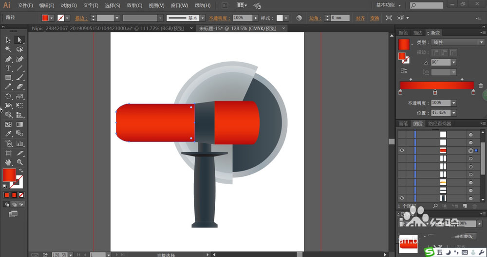The width and height of the screenshot is (487, 257).
Task: Select the Paintbrush tool
Action: pyautogui.click(x=19, y=78)
